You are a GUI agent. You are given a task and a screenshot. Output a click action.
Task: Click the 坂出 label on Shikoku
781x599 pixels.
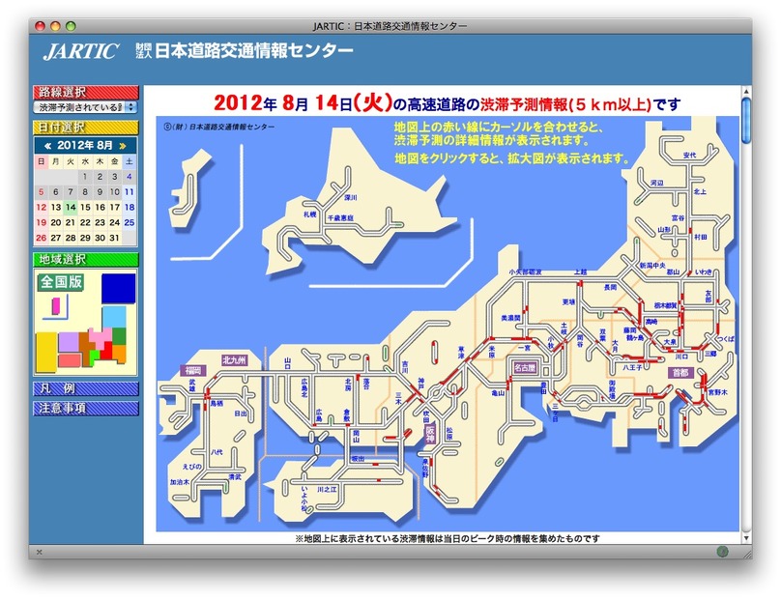coord(358,459)
